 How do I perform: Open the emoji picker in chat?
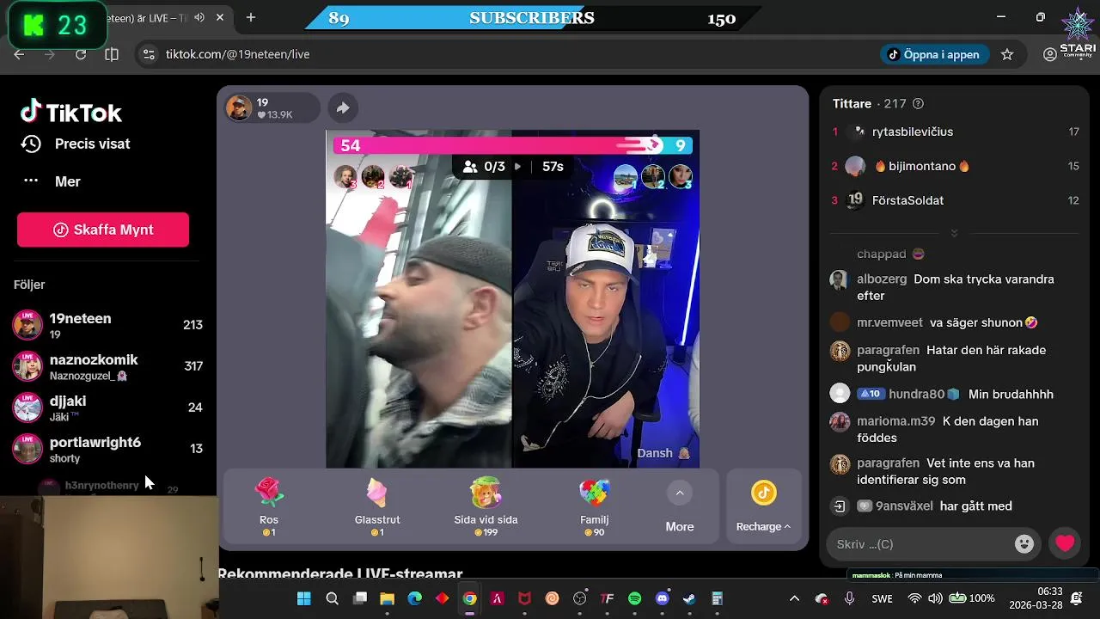tap(1024, 543)
